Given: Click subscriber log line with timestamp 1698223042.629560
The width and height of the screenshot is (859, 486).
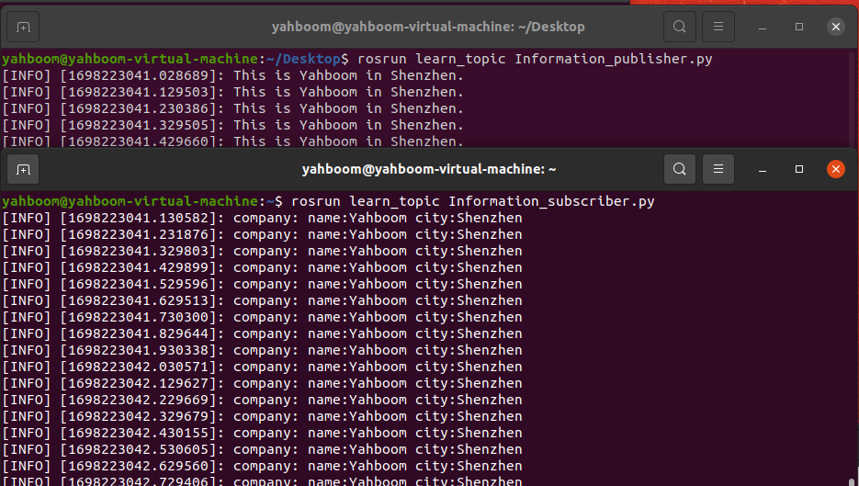Looking at the screenshot, I should [x=262, y=466].
